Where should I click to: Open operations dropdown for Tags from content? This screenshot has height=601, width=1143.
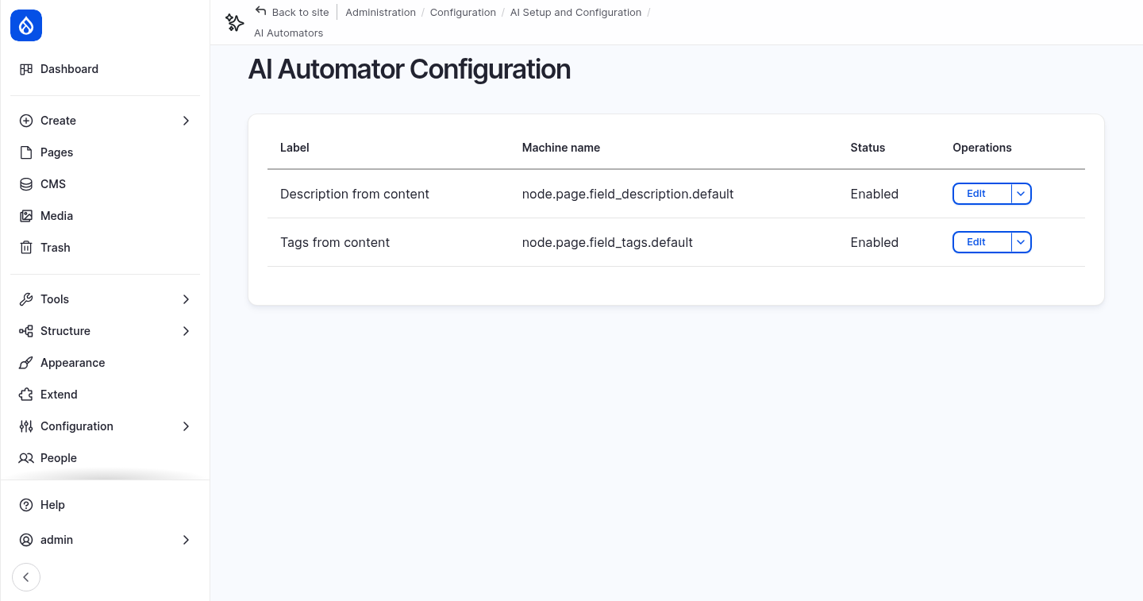[1022, 242]
